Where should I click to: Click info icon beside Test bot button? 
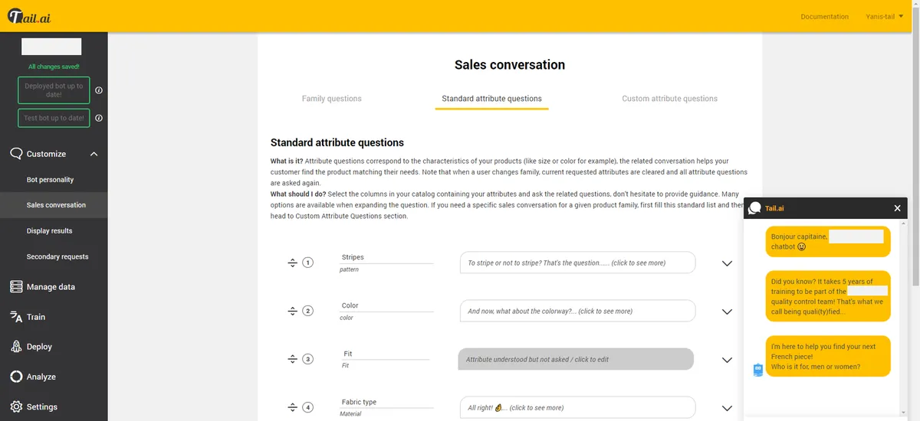point(99,118)
